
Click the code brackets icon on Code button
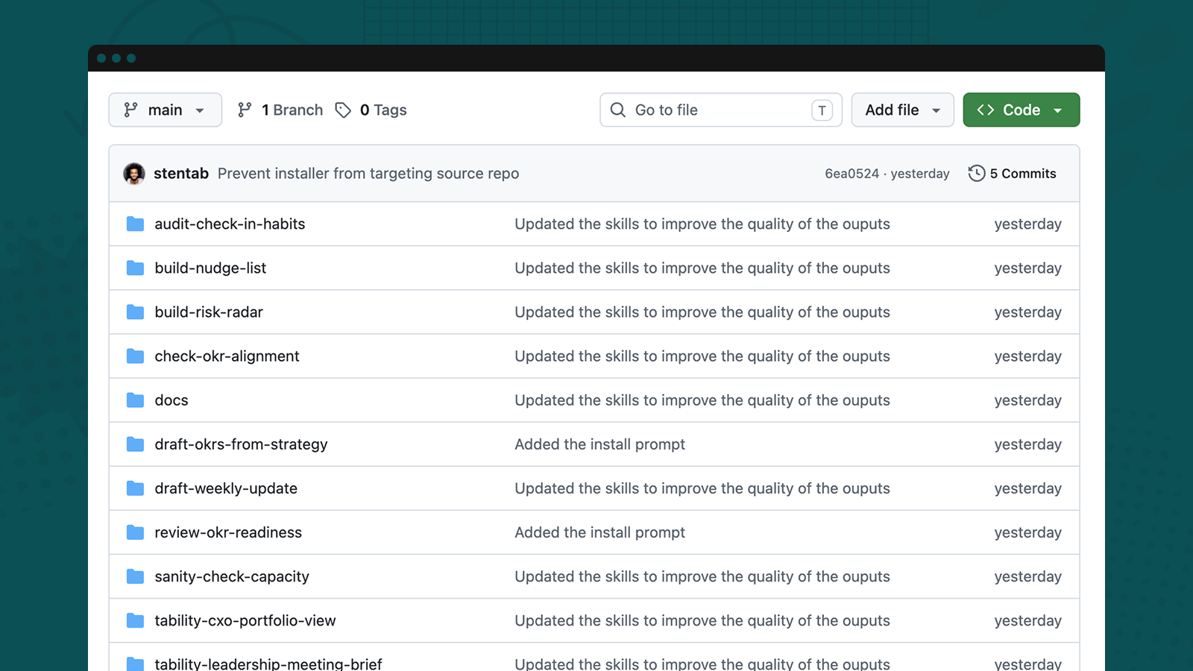986,110
